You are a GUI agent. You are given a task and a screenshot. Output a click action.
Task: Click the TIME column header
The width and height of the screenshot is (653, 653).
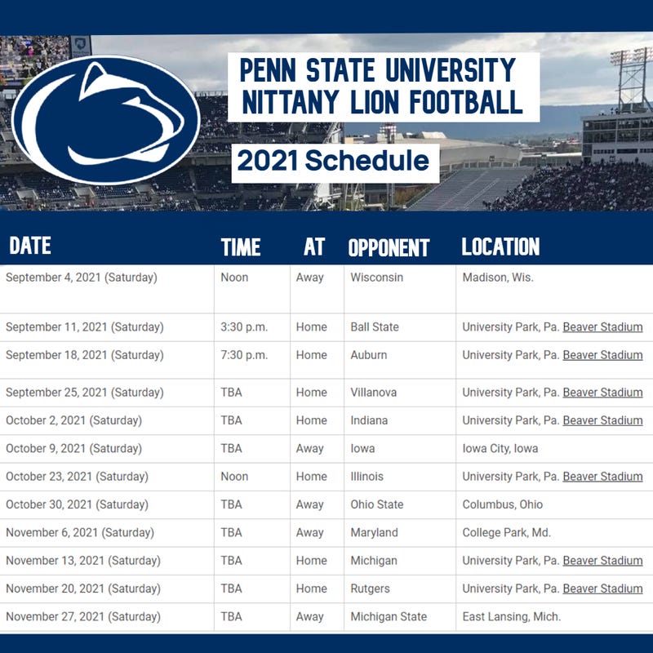coord(241,247)
